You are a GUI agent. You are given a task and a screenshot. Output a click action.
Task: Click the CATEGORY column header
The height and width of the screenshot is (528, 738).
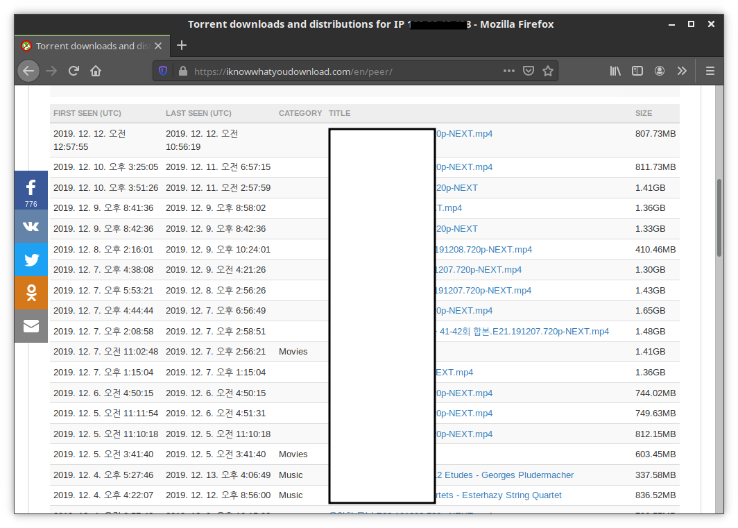[x=300, y=113]
